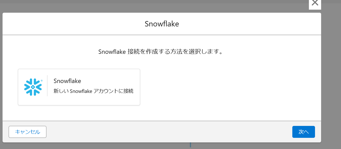Click the divider line under the dialog header
This screenshot has height=149, width=341.
[x=162, y=35]
